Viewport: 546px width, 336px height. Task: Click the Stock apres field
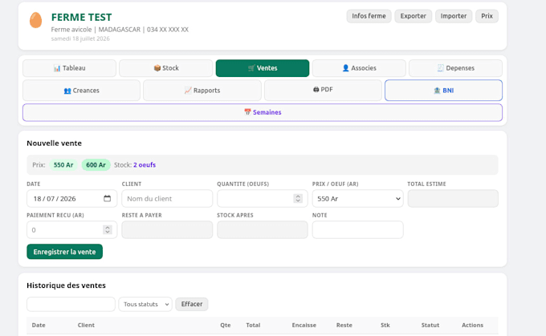263,230
